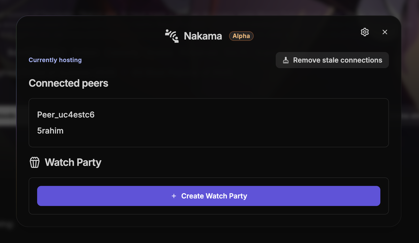419x243 pixels.
Task: Select peer Peer_uc4estc6
Action: click(x=66, y=115)
